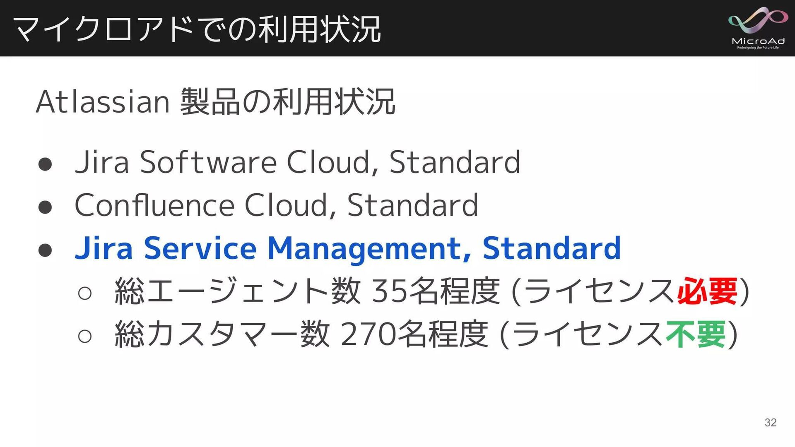Click the MicroAd infinity logo icon
This screenshot has width=795, height=447.
758,20
